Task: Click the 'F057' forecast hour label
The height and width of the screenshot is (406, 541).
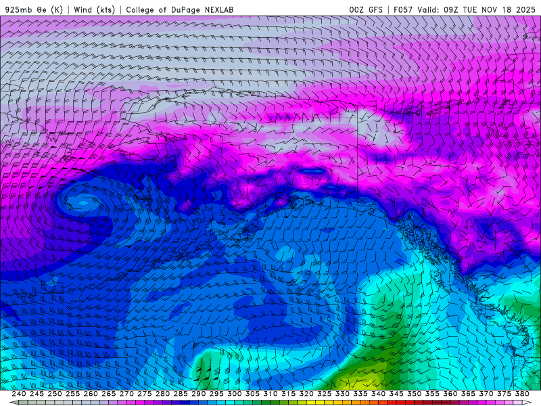Action: (x=404, y=9)
